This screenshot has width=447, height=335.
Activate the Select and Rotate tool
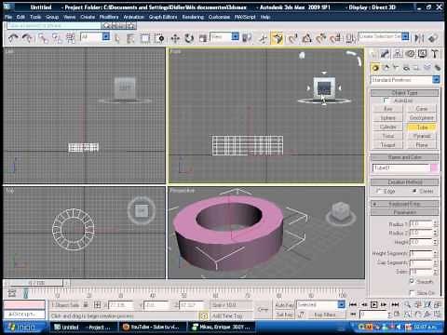point(189,38)
